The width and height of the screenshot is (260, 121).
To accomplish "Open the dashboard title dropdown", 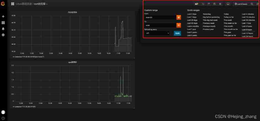I will point(41,4).
